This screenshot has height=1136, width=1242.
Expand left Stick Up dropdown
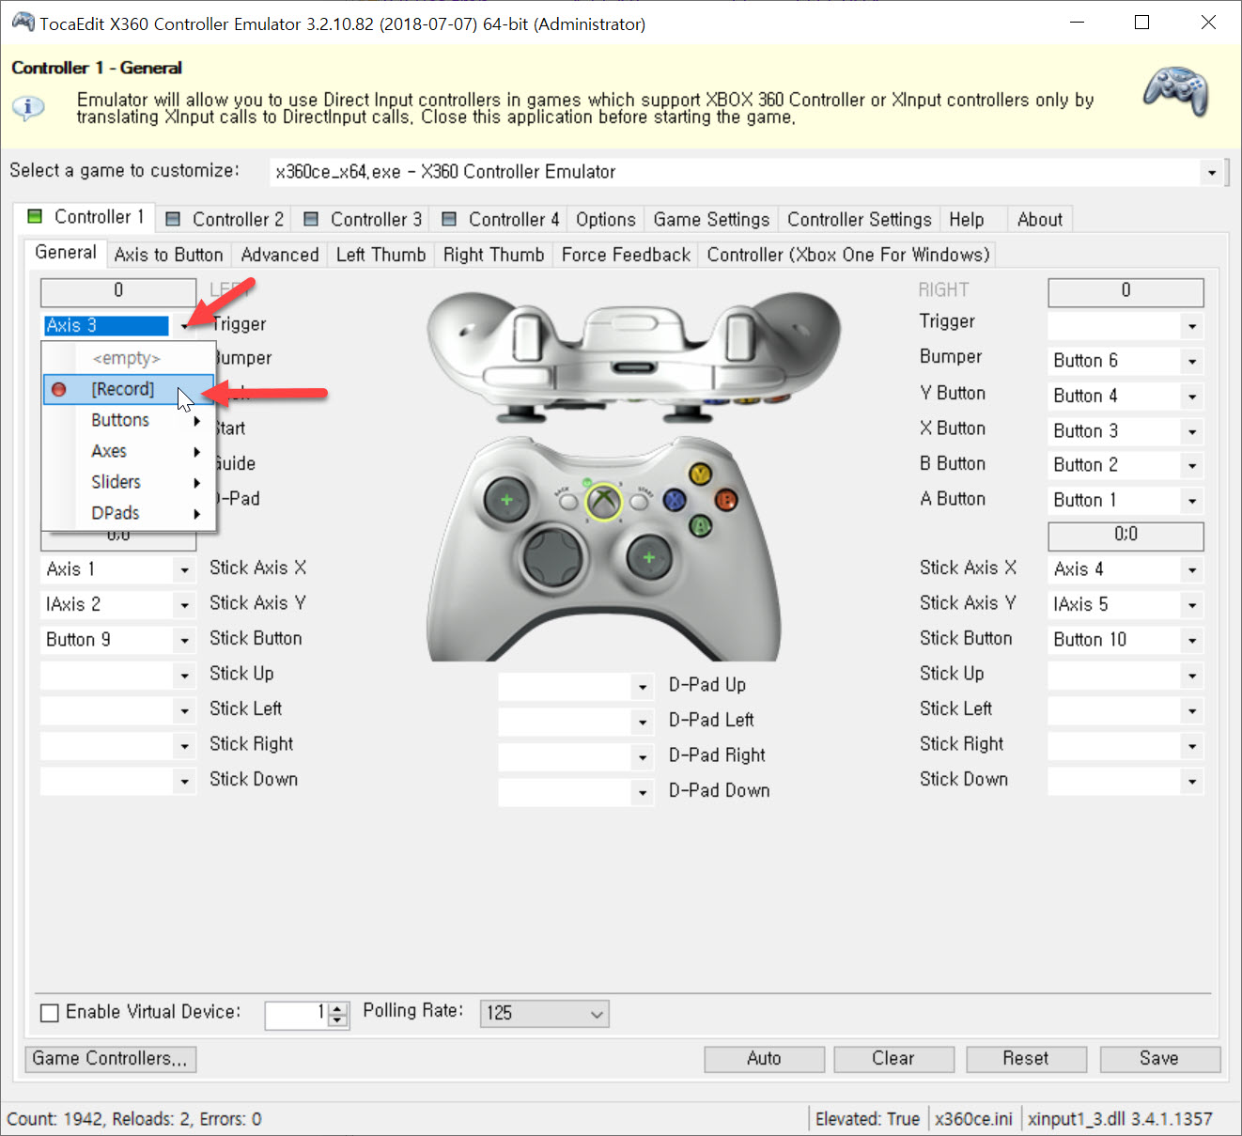[185, 676]
